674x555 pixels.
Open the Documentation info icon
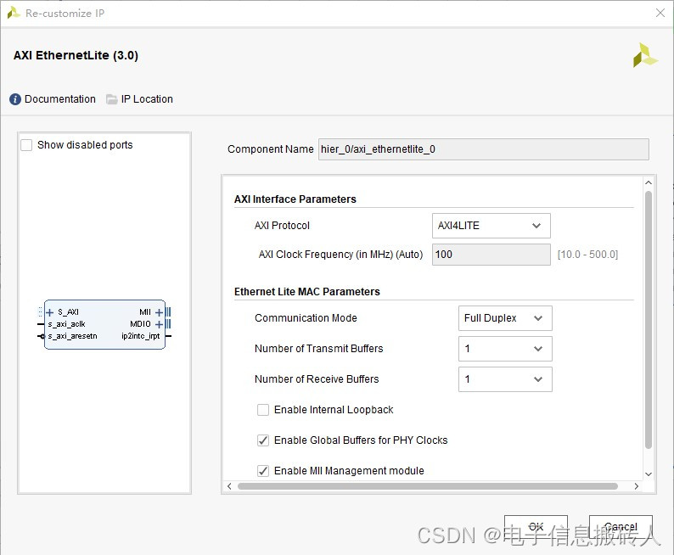tap(15, 99)
